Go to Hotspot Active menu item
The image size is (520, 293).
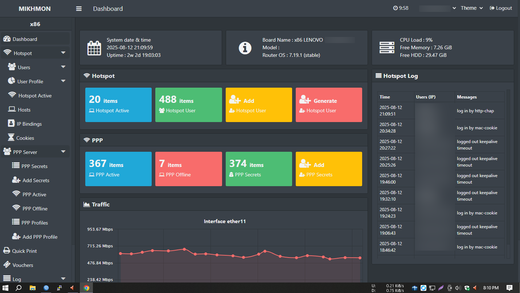tap(35, 96)
